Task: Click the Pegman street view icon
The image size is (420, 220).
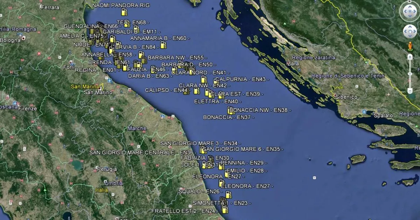Action: coord(410,46)
